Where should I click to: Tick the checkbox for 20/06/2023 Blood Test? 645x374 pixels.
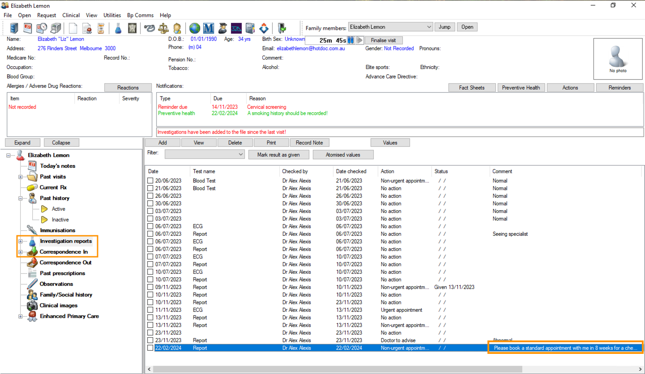pyautogui.click(x=150, y=181)
